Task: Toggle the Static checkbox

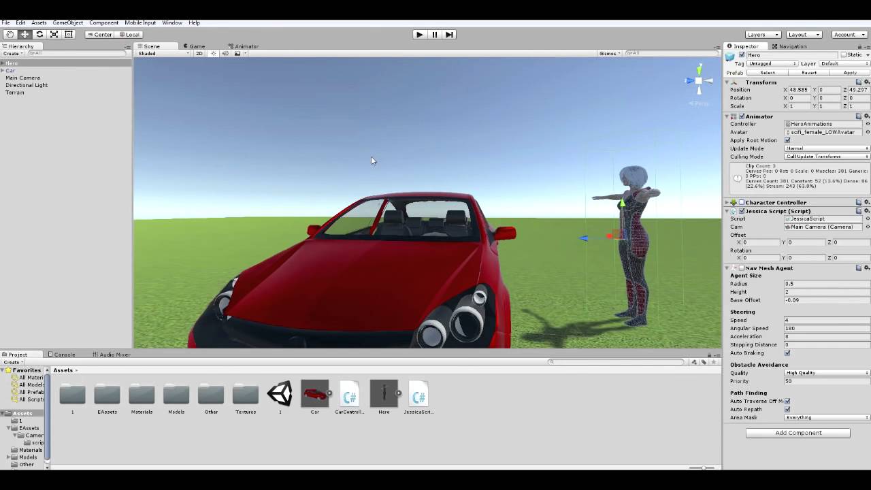Action: 844,55
